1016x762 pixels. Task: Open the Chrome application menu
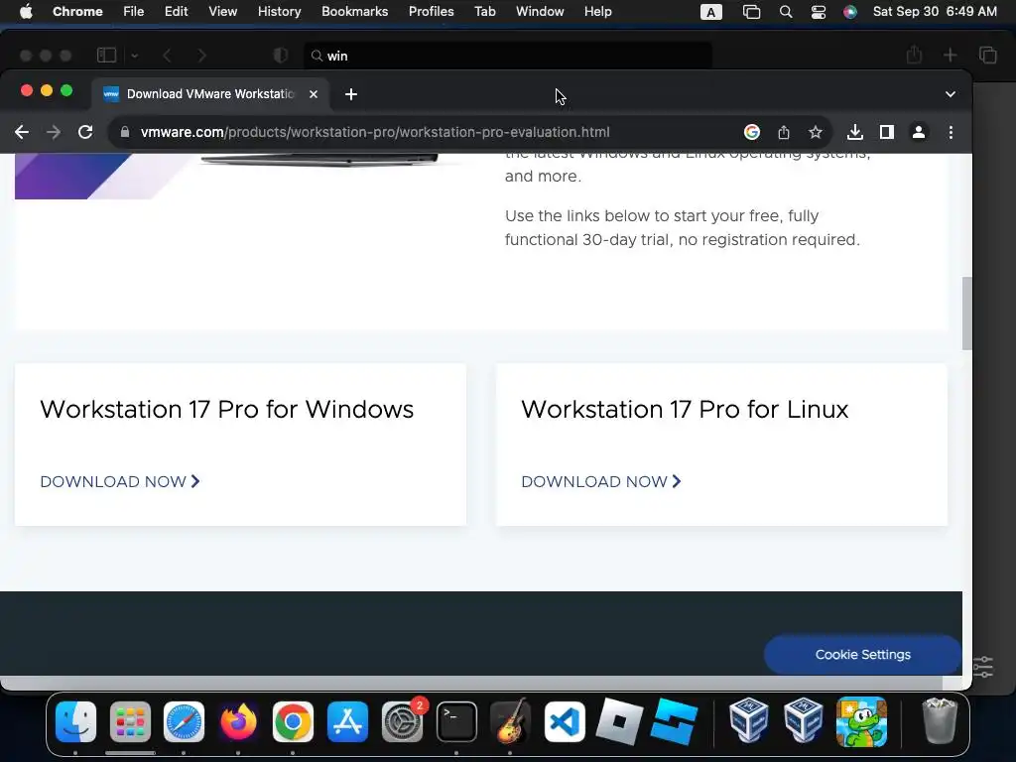pos(77,12)
